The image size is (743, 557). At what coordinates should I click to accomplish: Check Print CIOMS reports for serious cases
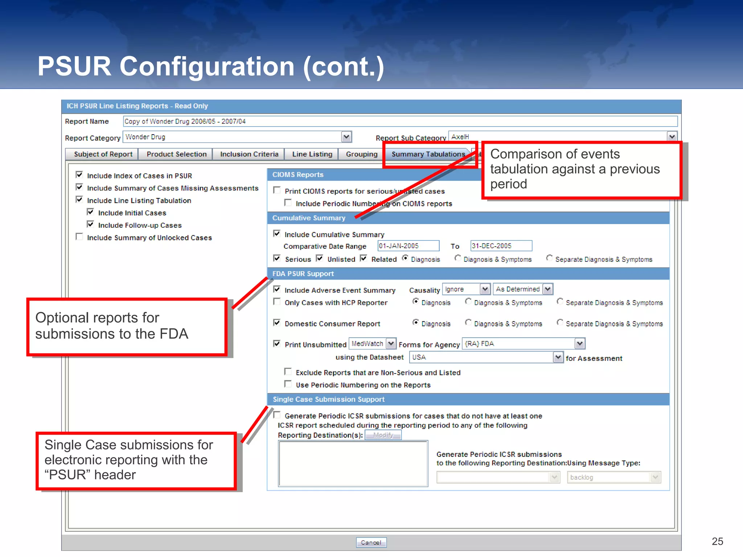coord(277,190)
